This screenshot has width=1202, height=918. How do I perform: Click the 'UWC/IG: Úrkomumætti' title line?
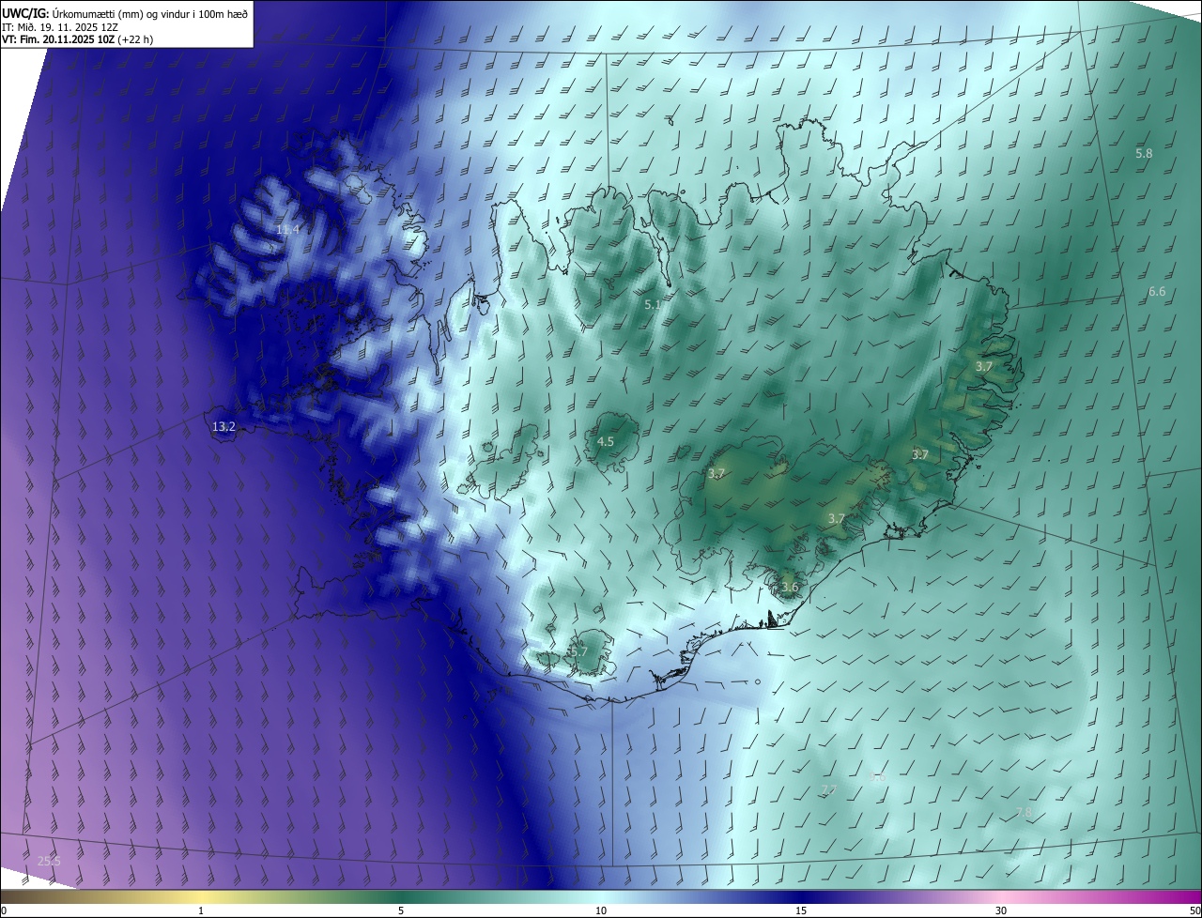125,13
